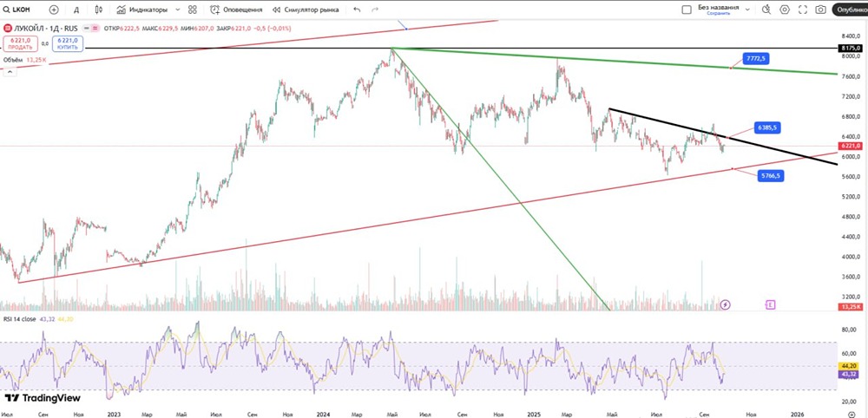
Task: Select the 5766,5 price label callout
Action: (770, 176)
